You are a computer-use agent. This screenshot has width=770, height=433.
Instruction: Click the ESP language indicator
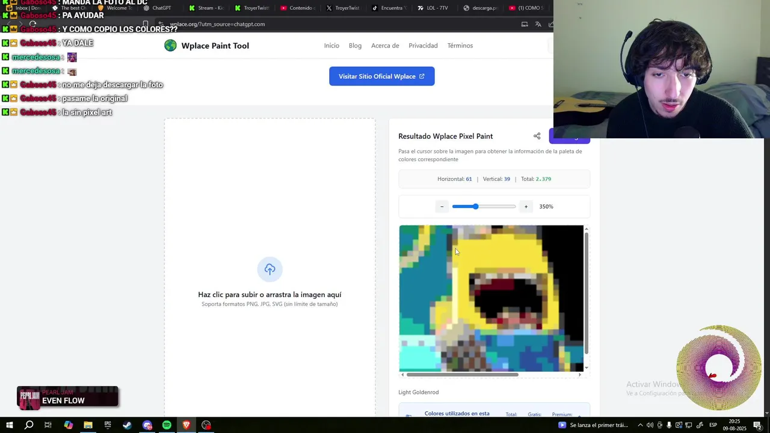pos(713,425)
